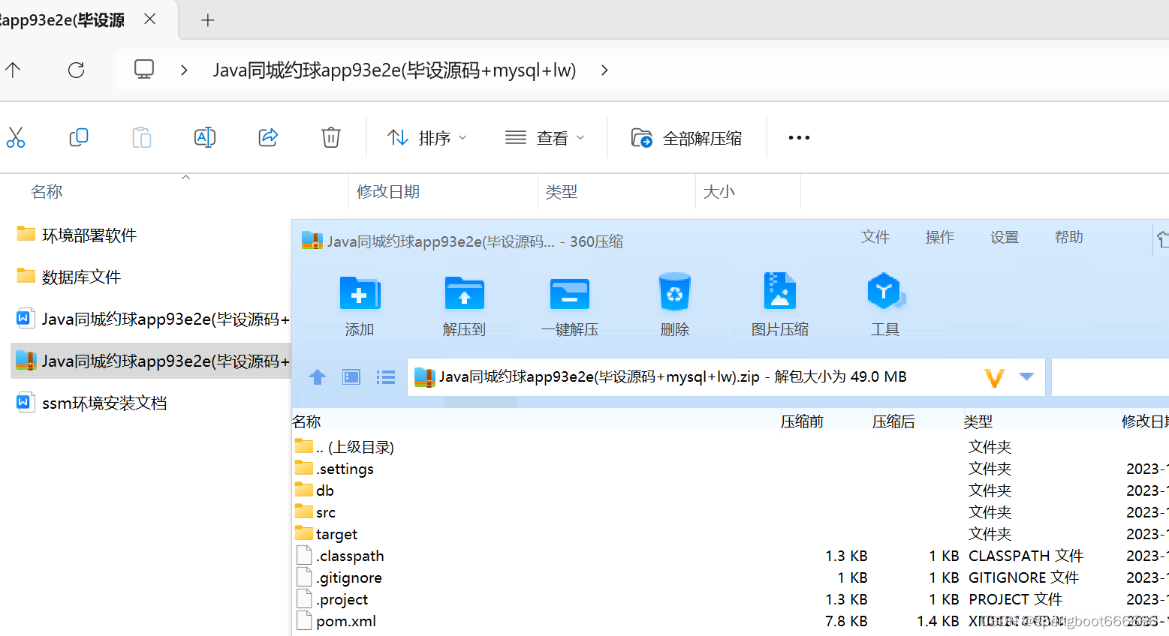
Task: Click the 360压缩 up-directory arrow
Action: pyautogui.click(x=318, y=377)
